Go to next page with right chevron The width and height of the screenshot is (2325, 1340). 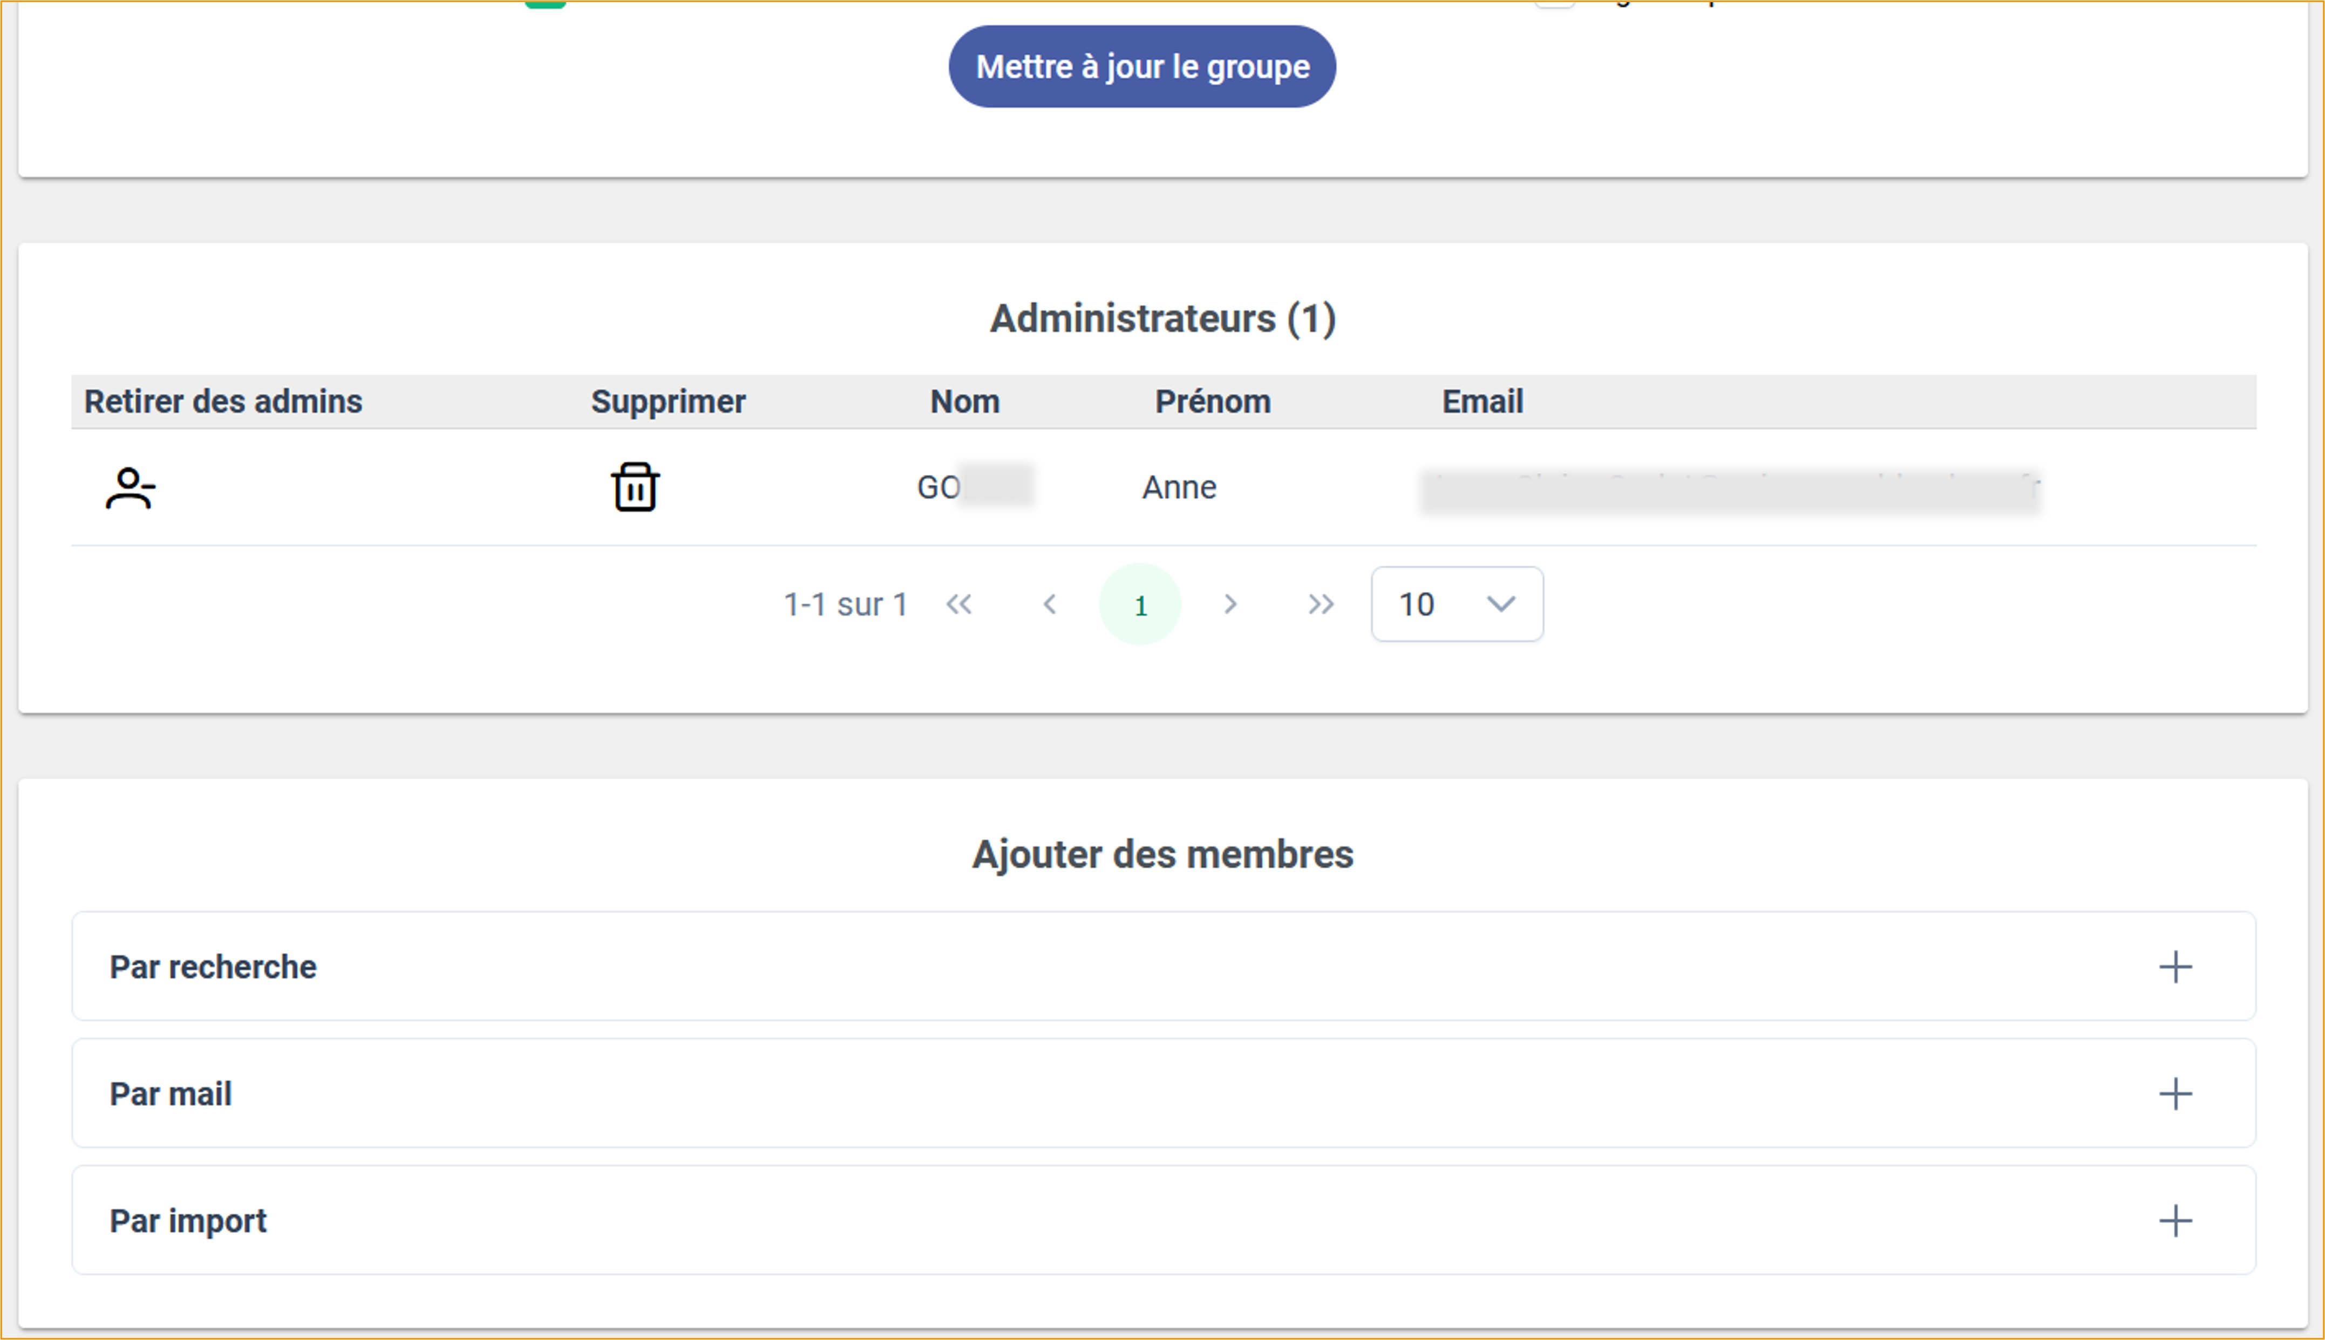coord(1230,604)
